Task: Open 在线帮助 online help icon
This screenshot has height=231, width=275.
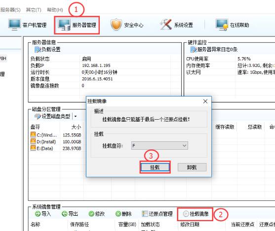Action: point(222,25)
